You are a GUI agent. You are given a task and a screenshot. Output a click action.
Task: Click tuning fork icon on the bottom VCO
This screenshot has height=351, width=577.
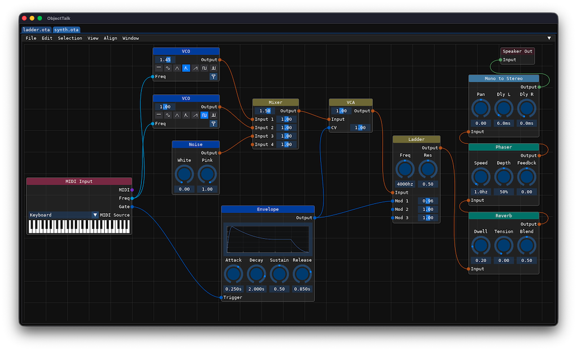214,124
